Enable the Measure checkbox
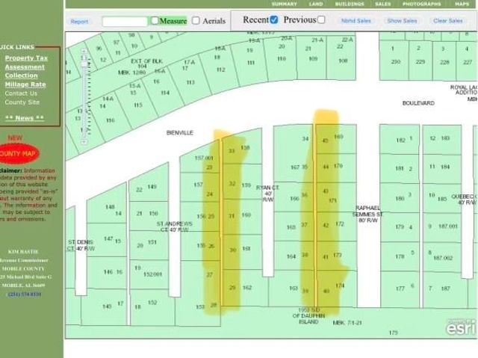The image size is (478, 358). point(155,21)
